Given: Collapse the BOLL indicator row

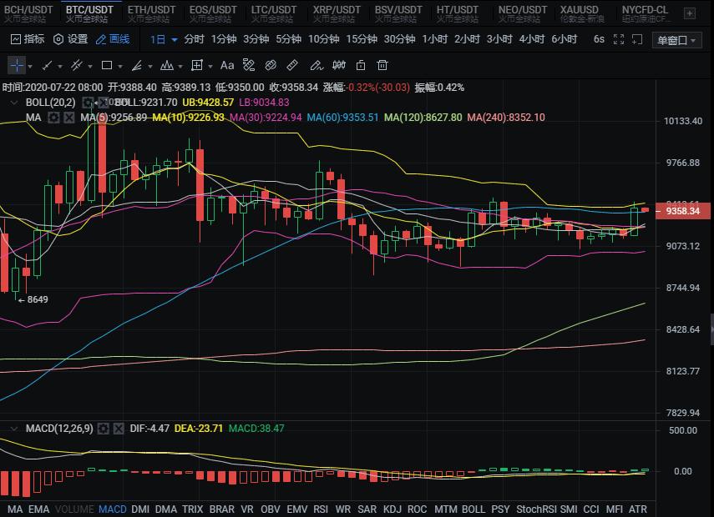Looking at the screenshot, I should [14, 103].
